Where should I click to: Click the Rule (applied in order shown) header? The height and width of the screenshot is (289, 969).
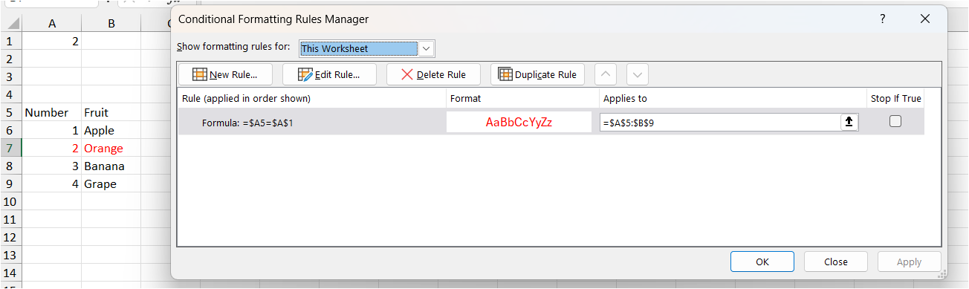tap(312, 98)
